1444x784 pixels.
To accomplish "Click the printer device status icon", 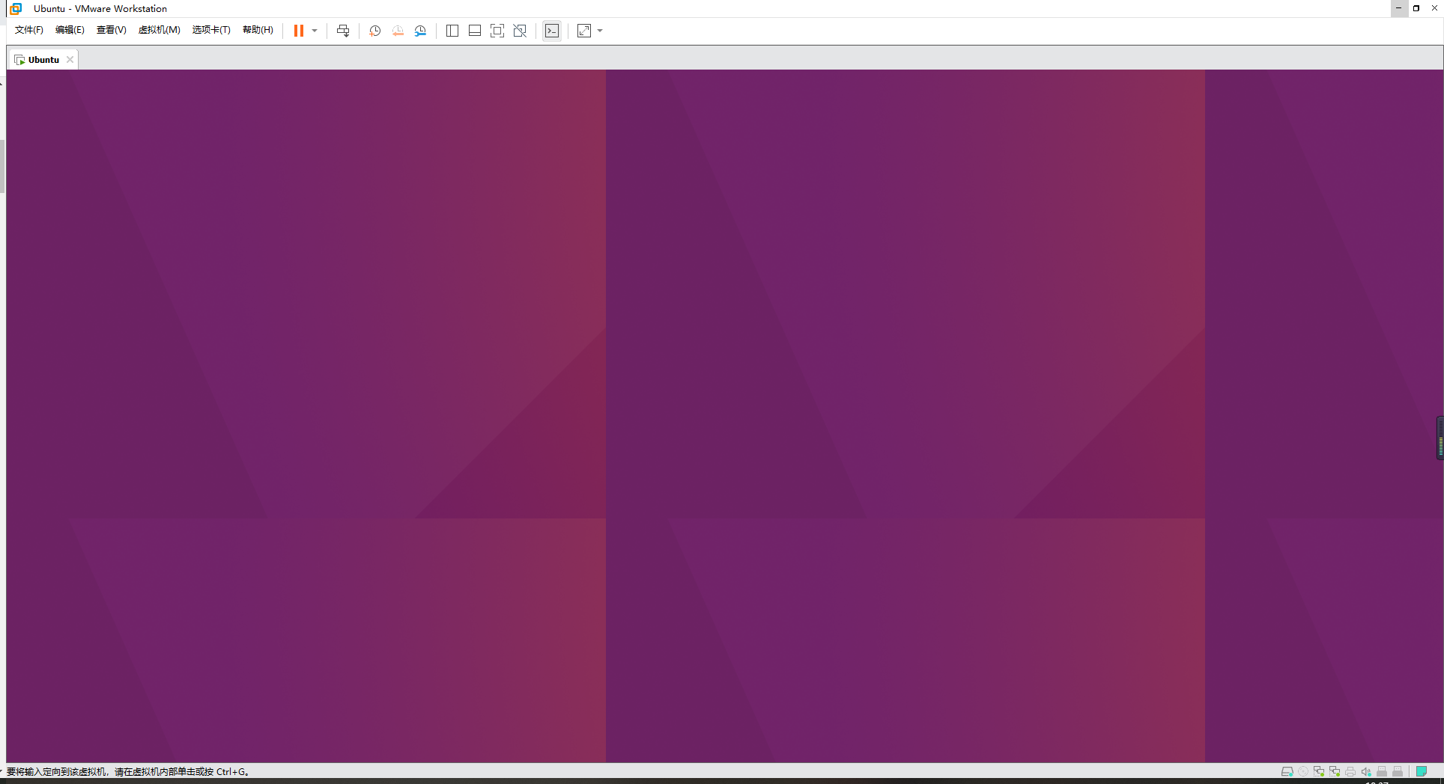I will pos(1350,771).
